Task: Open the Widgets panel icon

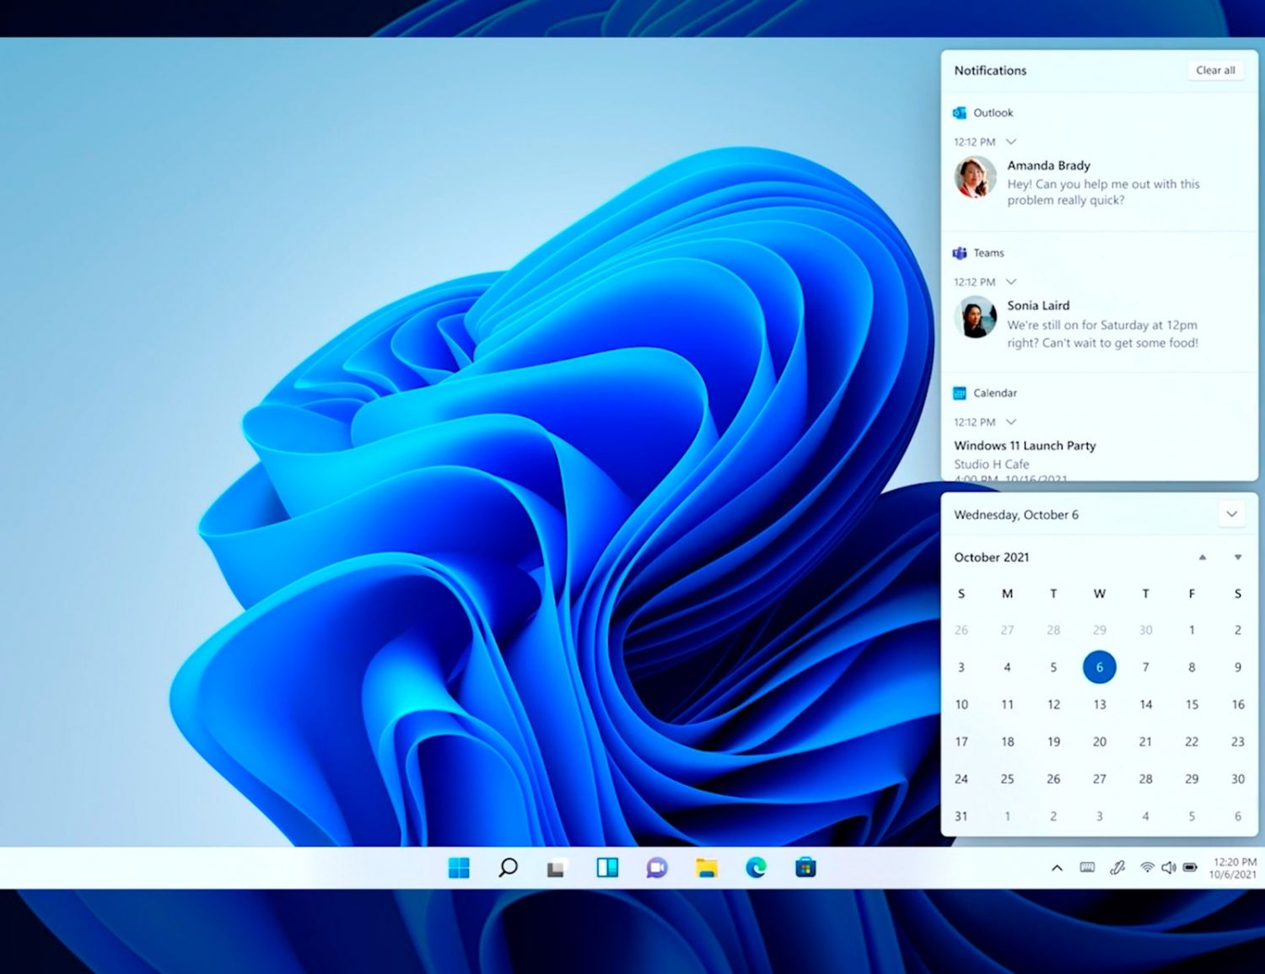Action: pos(607,868)
